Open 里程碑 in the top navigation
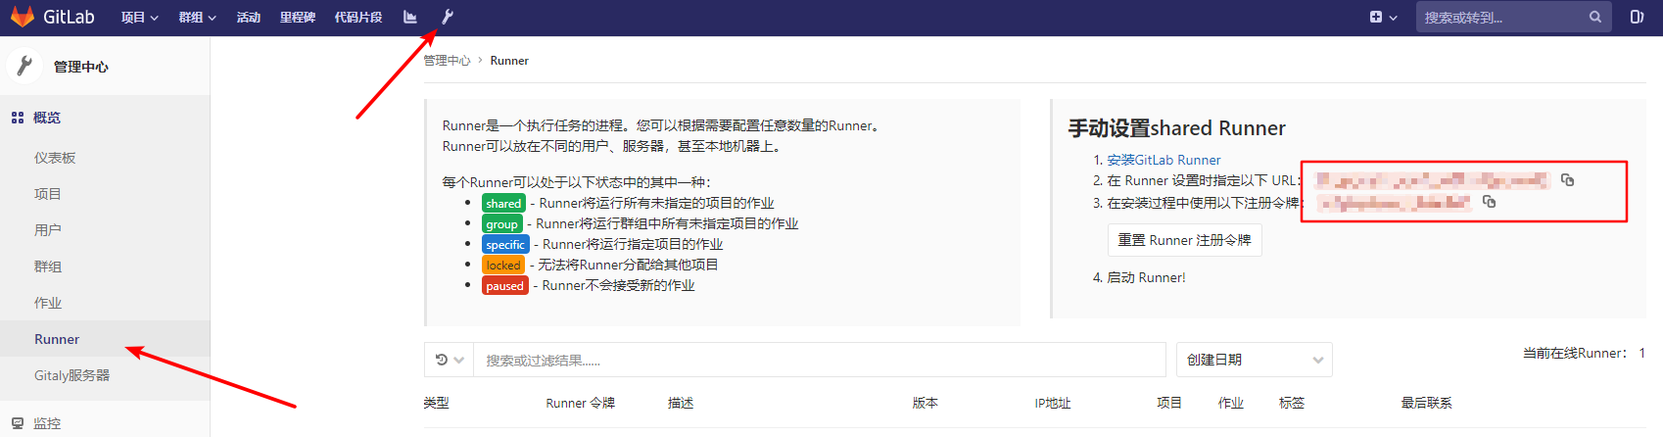 pyautogui.click(x=297, y=18)
